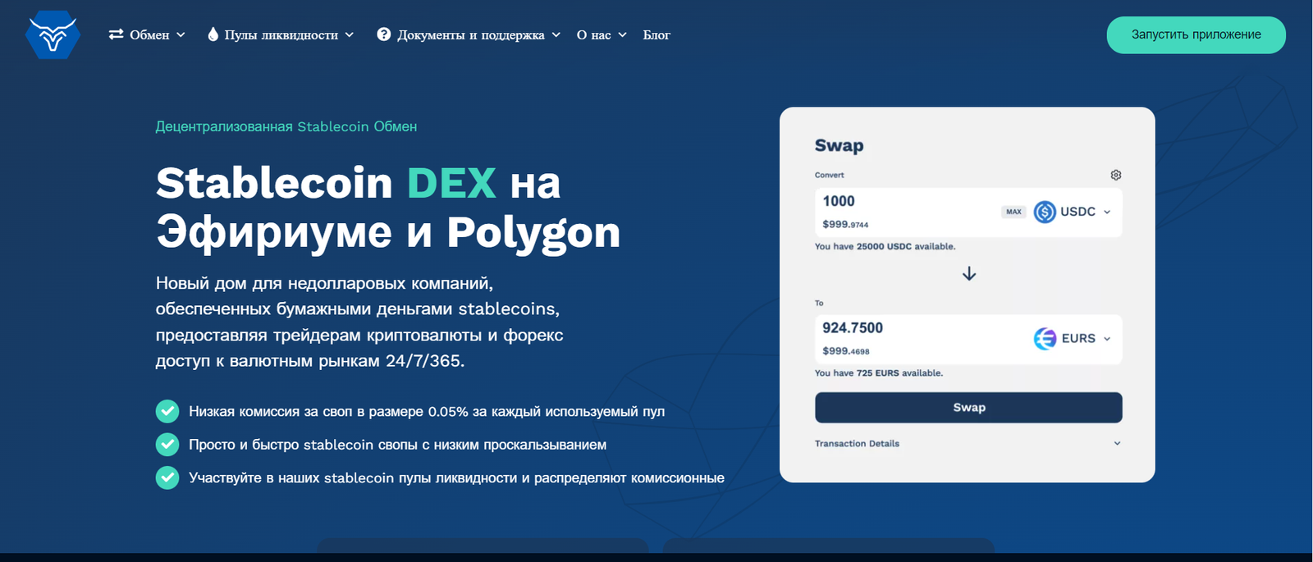Click 'You have 725 EURS available' text

coord(878,372)
